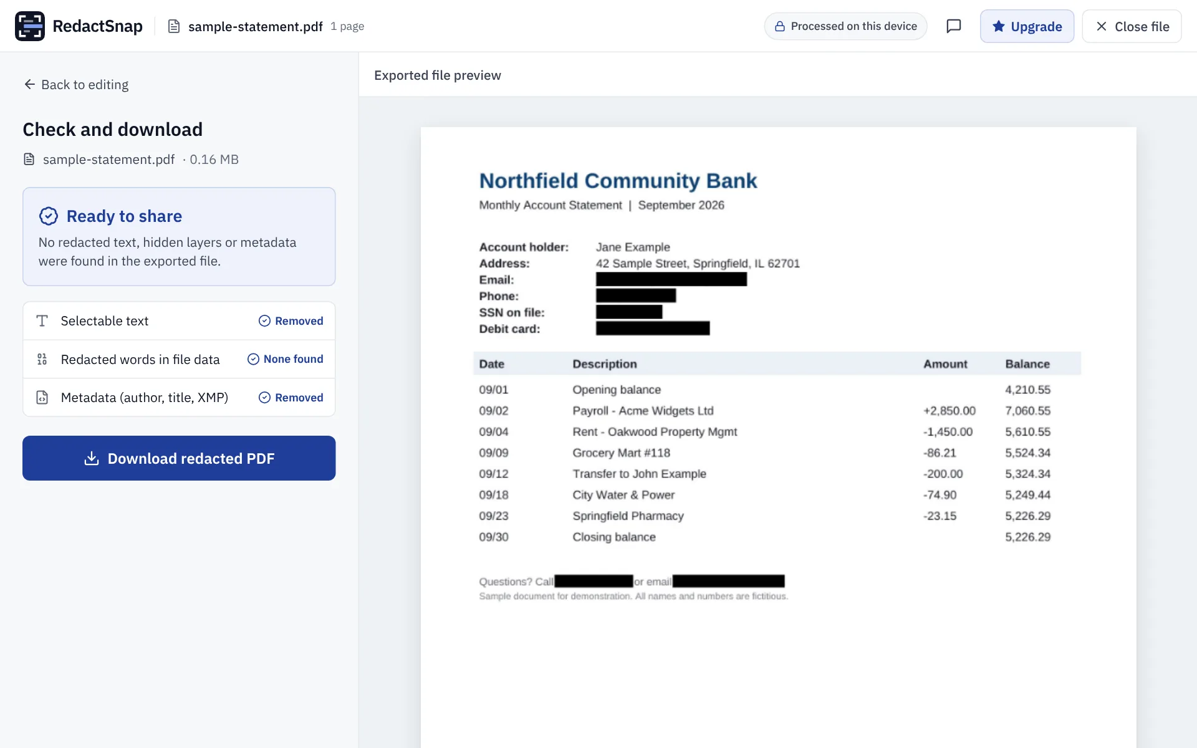Download the redacted PDF
This screenshot has width=1197, height=748.
(179, 458)
